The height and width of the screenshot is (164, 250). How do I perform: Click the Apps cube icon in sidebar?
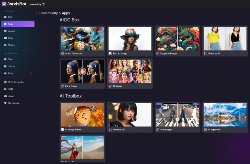click(x=5, y=24)
